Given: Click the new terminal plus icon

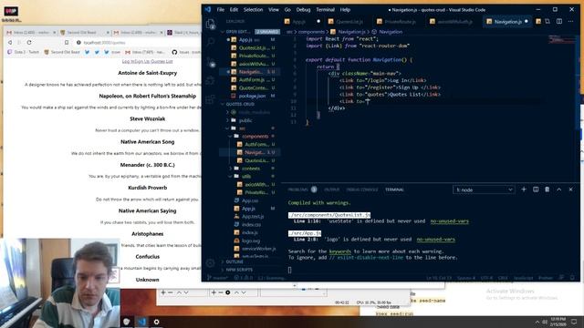Looking at the screenshot, I should point(524,190).
